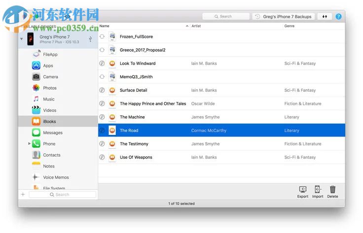Click Cormac McCarthy artist cell
The image size is (363, 233).
[x=209, y=131]
